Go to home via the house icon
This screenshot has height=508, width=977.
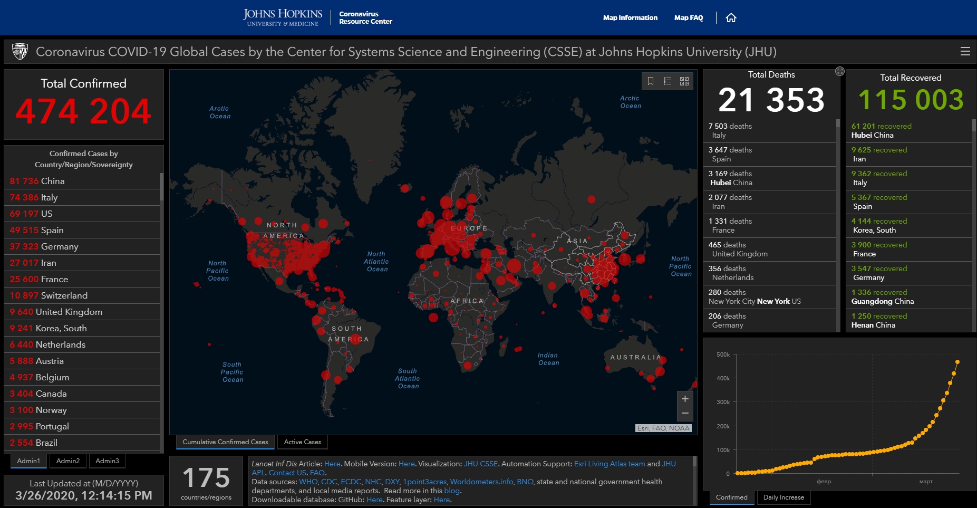pyautogui.click(x=731, y=18)
